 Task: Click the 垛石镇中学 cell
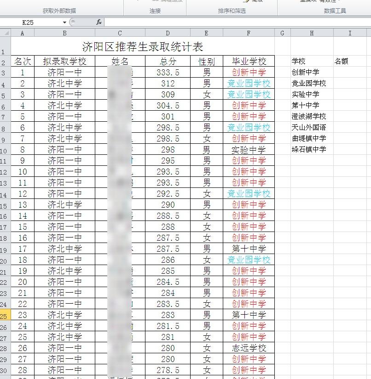coord(312,150)
